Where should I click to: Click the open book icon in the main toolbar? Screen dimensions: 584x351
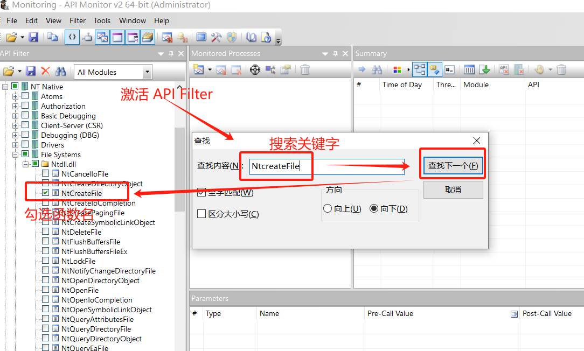click(251, 37)
